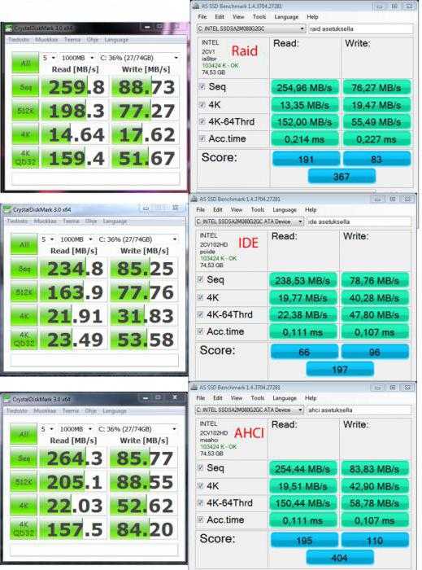Viewport: 422px width, 570px height.
Task: Click the 512K button beside the 205.1 result
Action: (24, 482)
